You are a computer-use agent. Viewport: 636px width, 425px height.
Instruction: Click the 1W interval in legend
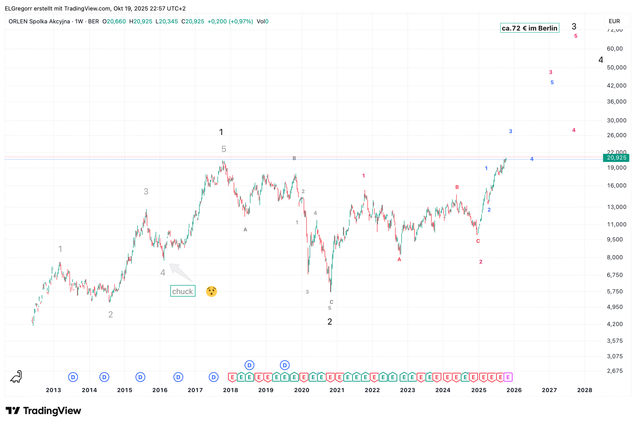[x=79, y=21]
